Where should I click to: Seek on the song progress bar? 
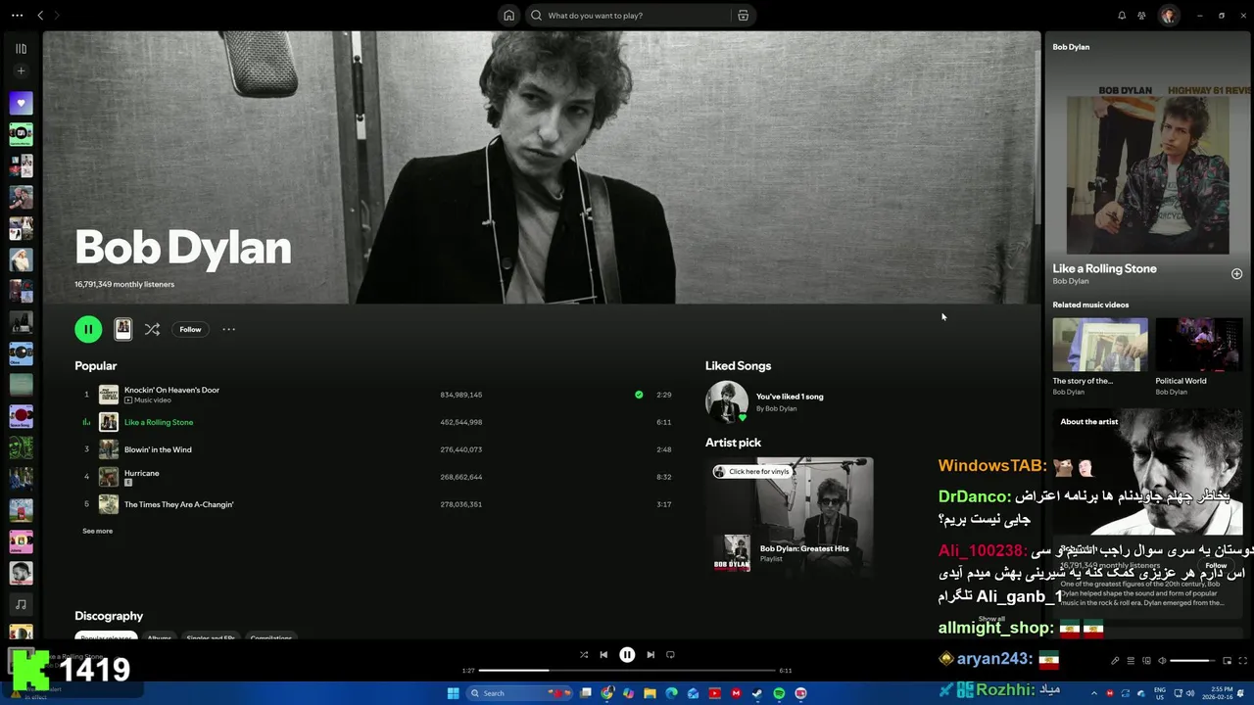pyautogui.click(x=627, y=671)
